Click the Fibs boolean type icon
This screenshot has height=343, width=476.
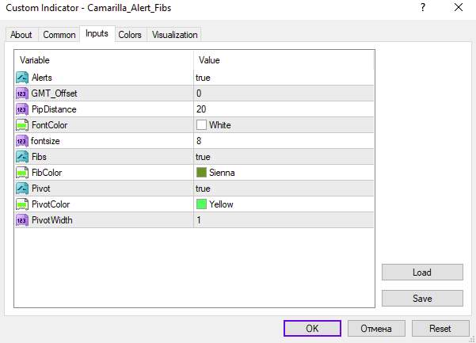(x=22, y=157)
